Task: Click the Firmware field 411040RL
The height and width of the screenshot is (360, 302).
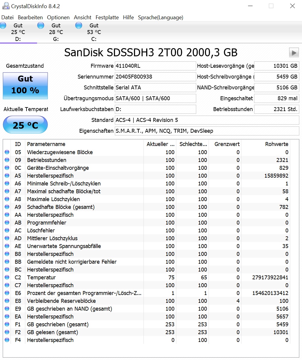Action: click(155, 66)
